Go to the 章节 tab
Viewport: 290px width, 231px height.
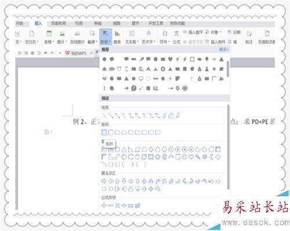(136, 24)
